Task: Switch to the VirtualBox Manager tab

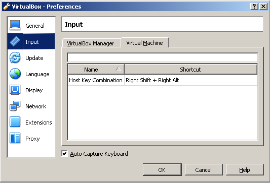Action: (91, 43)
